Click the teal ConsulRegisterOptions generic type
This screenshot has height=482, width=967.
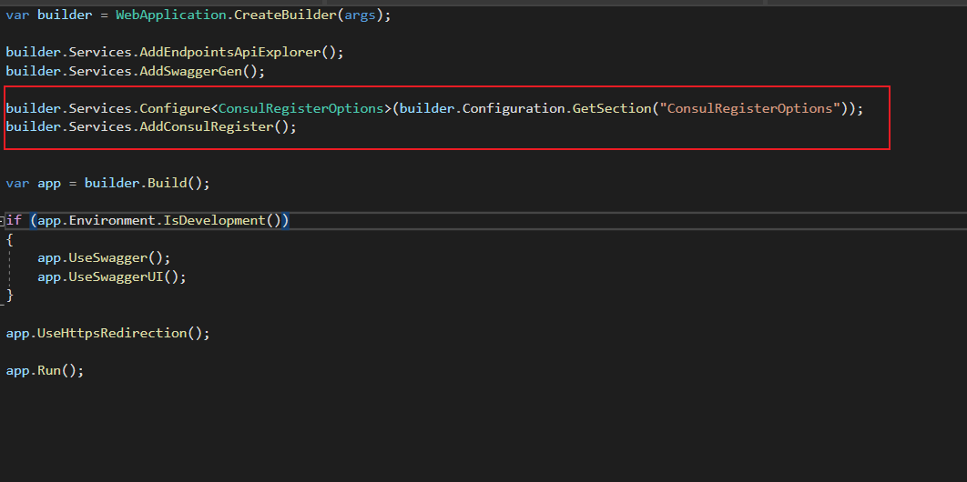point(300,108)
